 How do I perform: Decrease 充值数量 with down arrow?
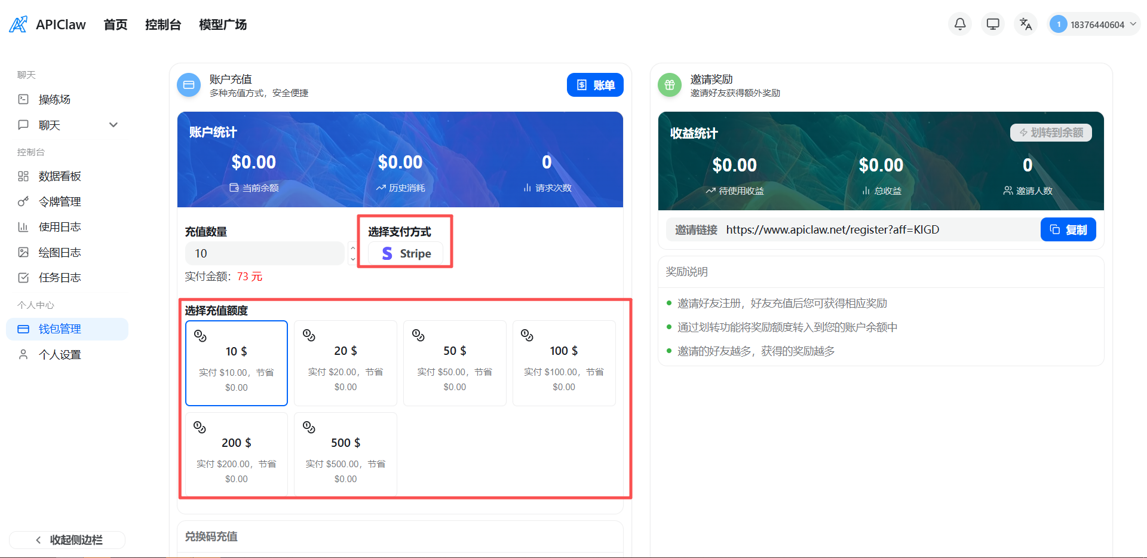353,259
